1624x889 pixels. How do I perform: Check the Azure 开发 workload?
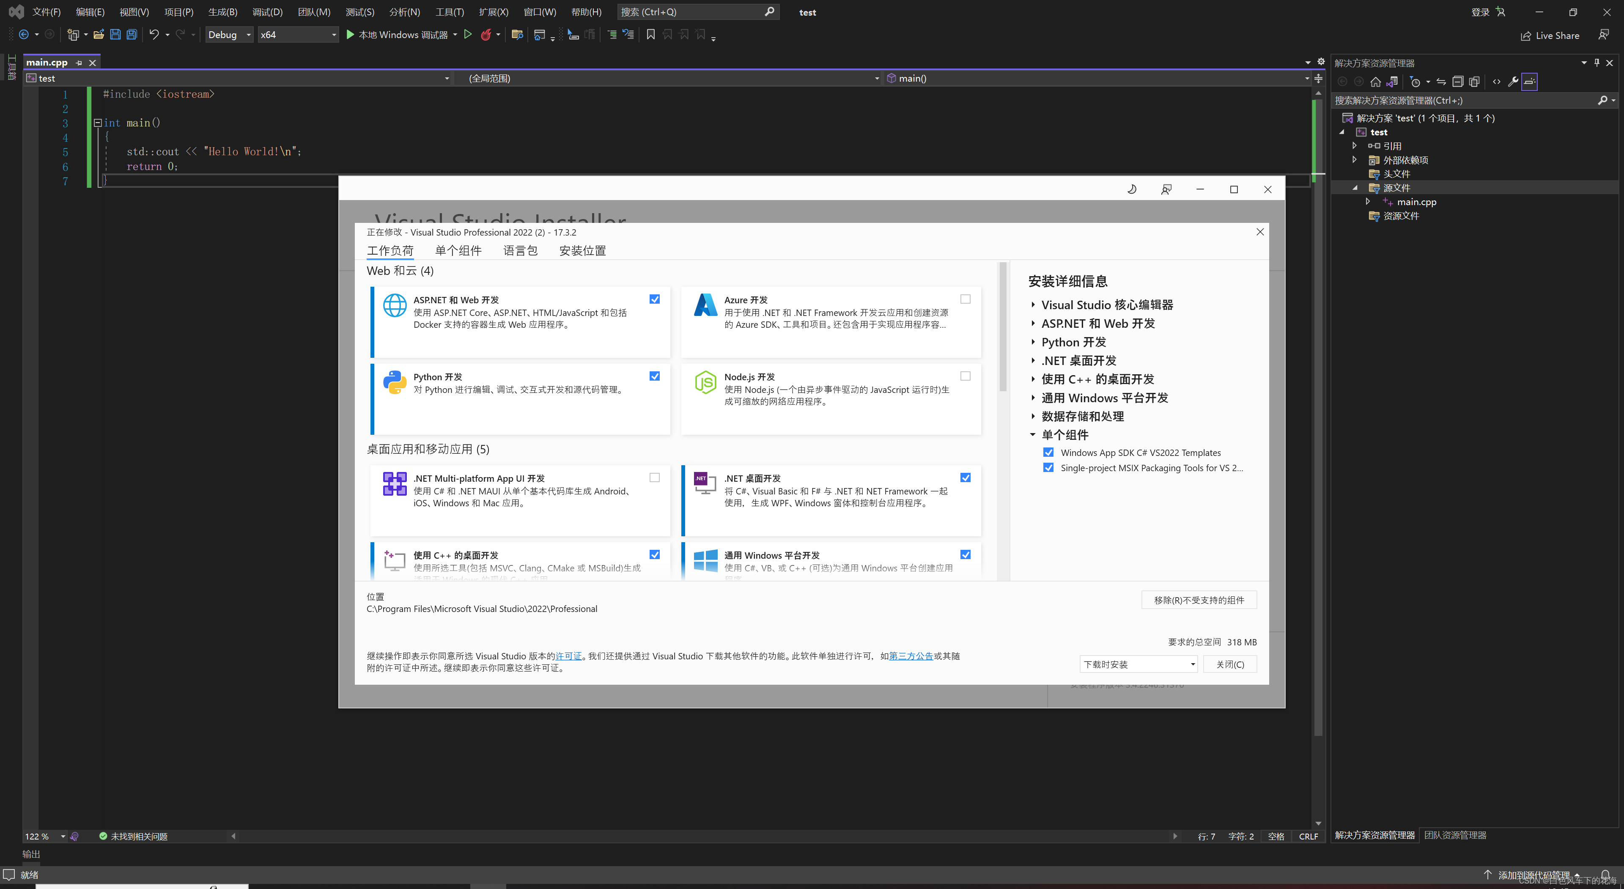965,299
